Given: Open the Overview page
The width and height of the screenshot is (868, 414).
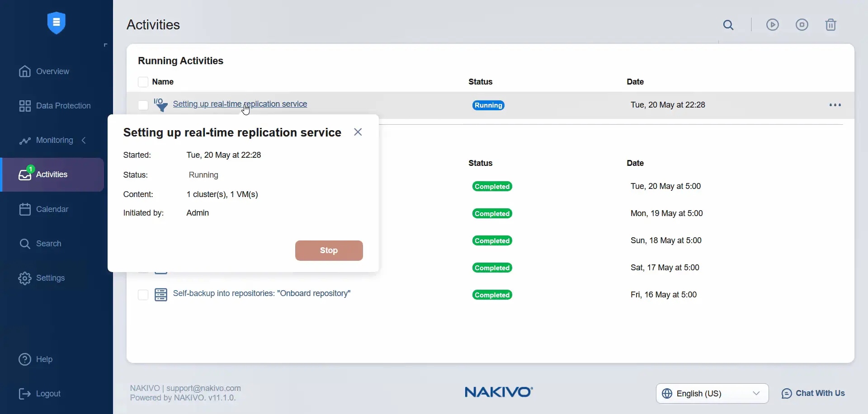Looking at the screenshot, I should [x=52, y=71].
